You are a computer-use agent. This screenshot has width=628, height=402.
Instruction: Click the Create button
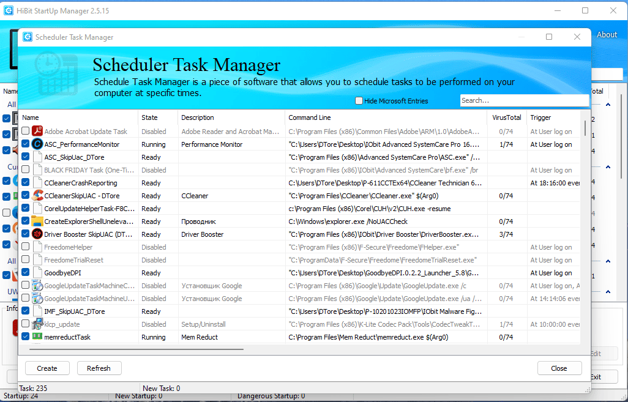(x=47, y=368)
